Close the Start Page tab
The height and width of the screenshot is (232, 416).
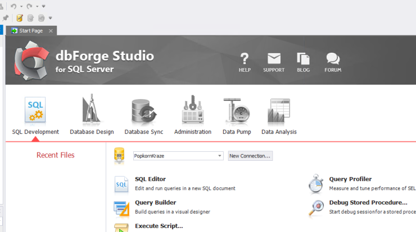(x=51, y=31)
